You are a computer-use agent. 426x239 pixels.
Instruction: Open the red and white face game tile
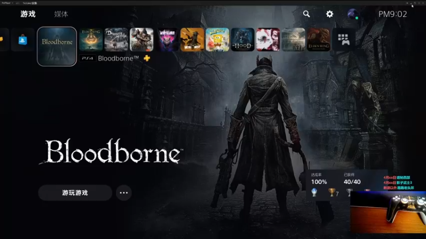pyautogui.click(x=268, y=39)
